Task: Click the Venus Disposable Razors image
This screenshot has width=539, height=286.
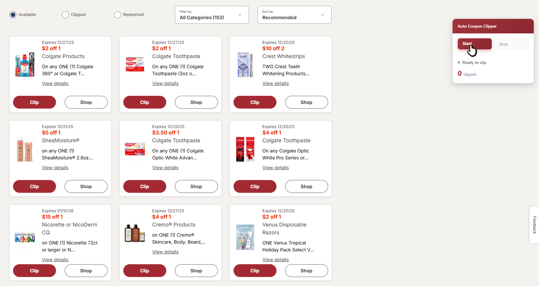Action: coord(245,237)
